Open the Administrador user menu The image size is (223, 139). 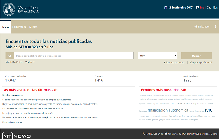coord(201,27)
